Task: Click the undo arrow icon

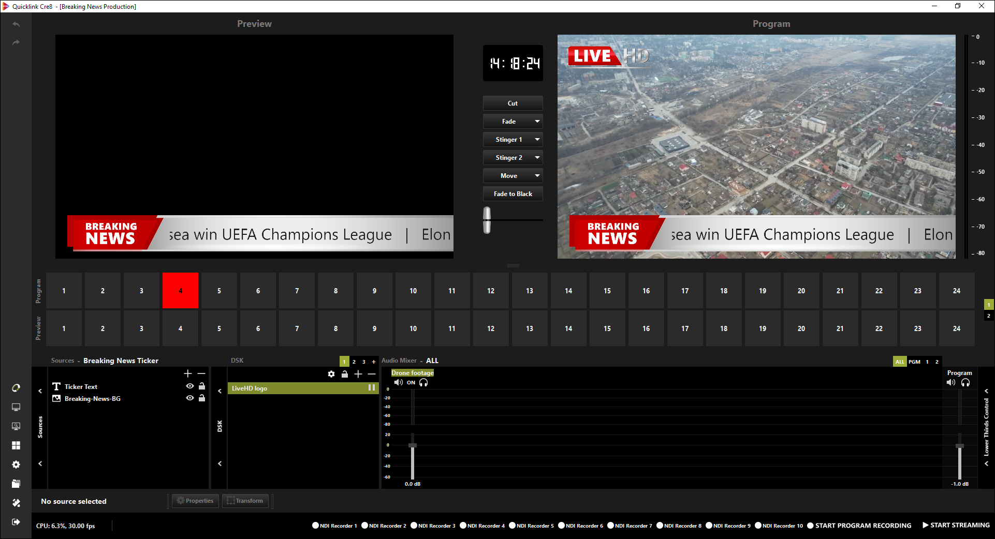Action: (x=16, y=24)
